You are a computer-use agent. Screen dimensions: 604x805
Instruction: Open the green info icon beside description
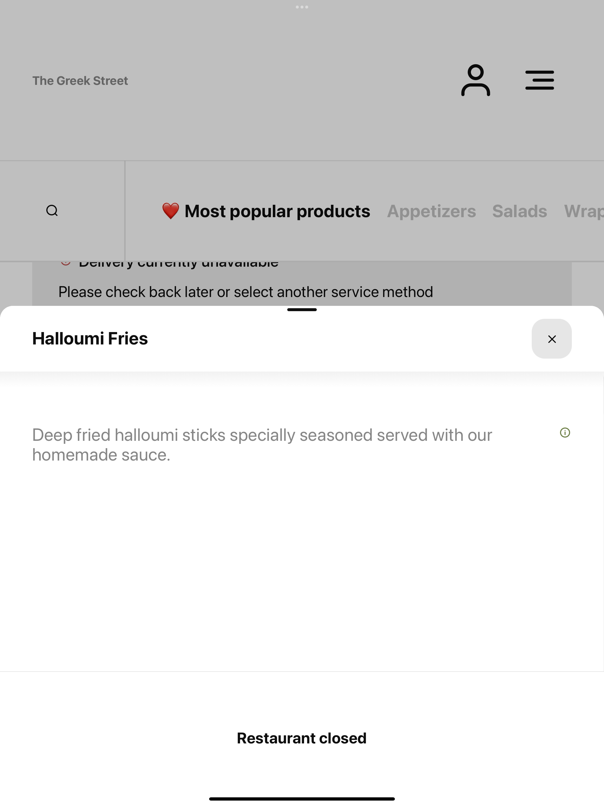tap(565, 432)
